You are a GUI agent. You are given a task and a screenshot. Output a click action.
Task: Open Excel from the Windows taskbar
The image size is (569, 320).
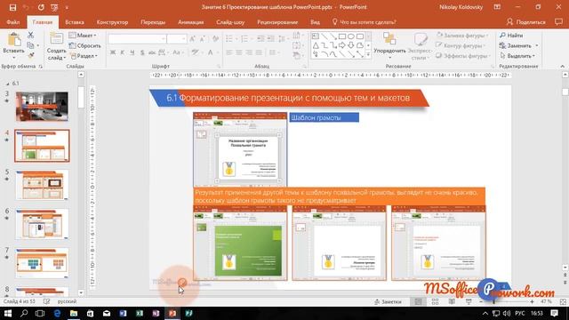click(x=140, y=313)
